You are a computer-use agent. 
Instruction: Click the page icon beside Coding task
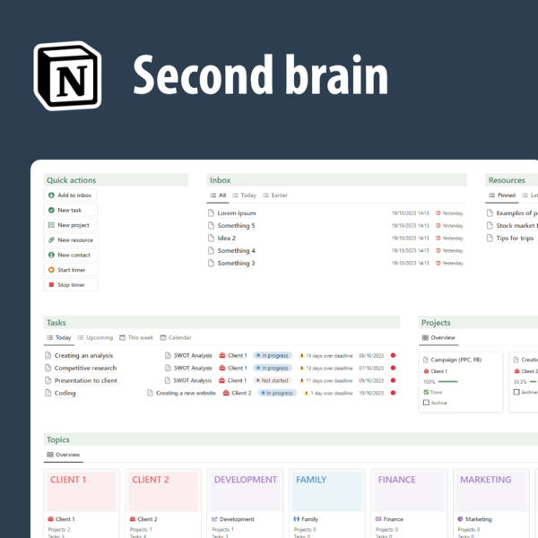[x=48, y=393]
